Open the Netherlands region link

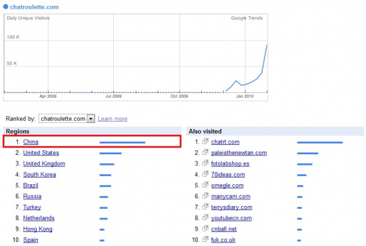tap(39, 218)
